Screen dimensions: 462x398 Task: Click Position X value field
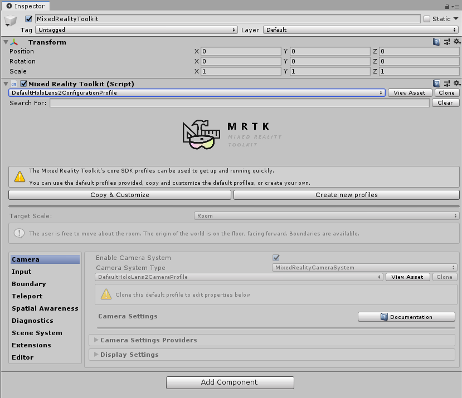[241, 51]
